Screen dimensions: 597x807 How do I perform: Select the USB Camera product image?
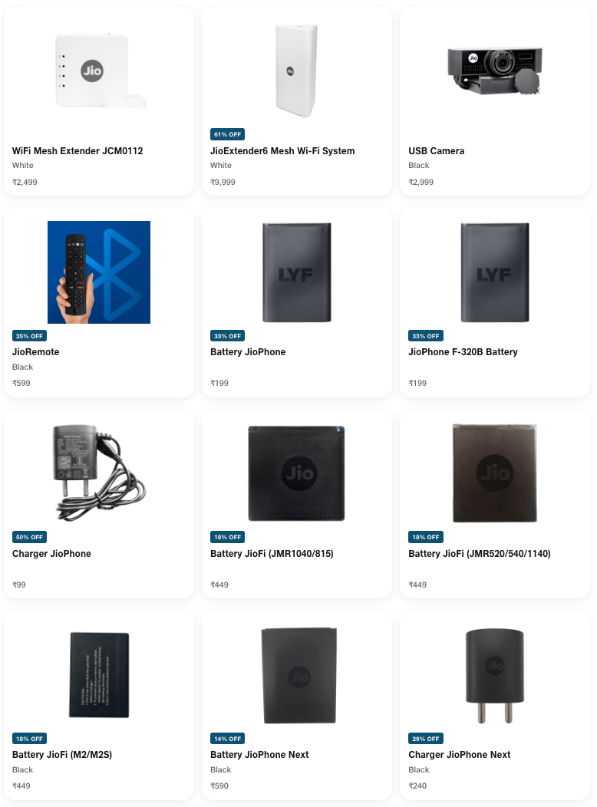[495, 71]
